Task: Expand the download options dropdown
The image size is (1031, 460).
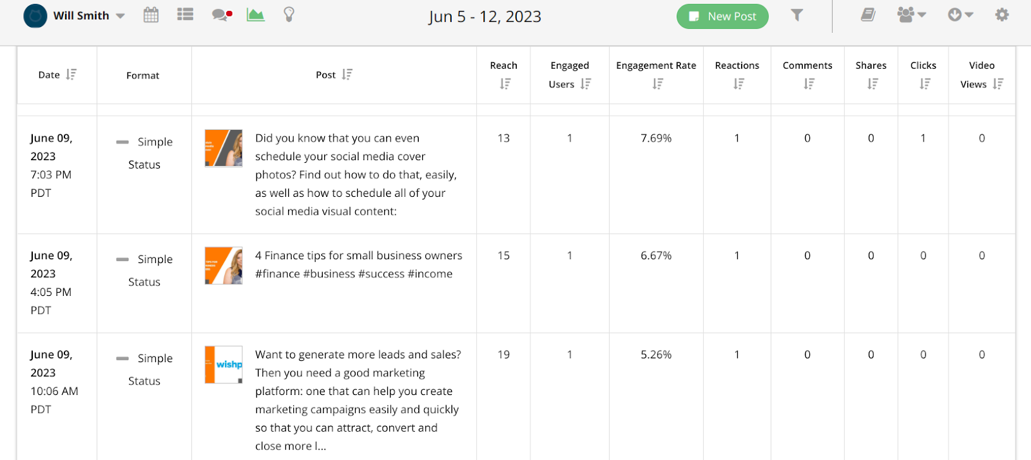Action: tap(960, 15)
